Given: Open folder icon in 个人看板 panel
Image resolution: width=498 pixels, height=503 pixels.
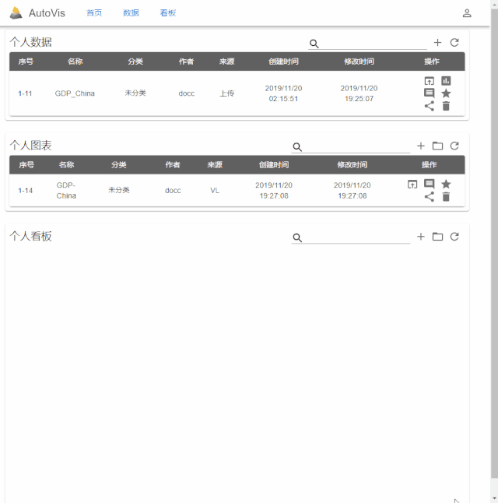Looking at the screenshot, I should coord(437,237).
